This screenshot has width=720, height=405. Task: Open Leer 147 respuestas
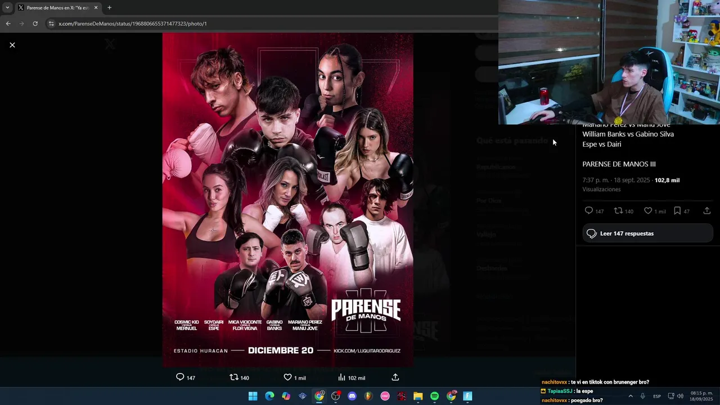[x=648, y=233]
